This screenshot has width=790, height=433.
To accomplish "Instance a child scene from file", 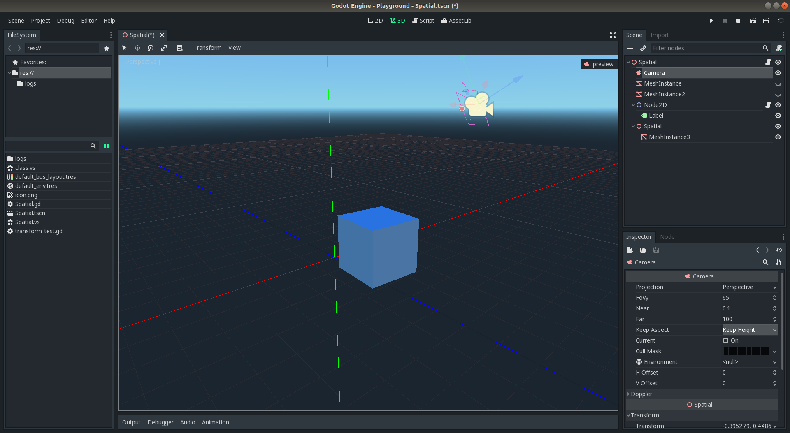I will point(643,48).
